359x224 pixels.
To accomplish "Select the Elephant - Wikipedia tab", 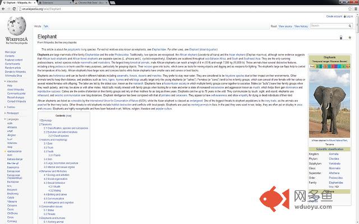I will click(x=19, y=3).
